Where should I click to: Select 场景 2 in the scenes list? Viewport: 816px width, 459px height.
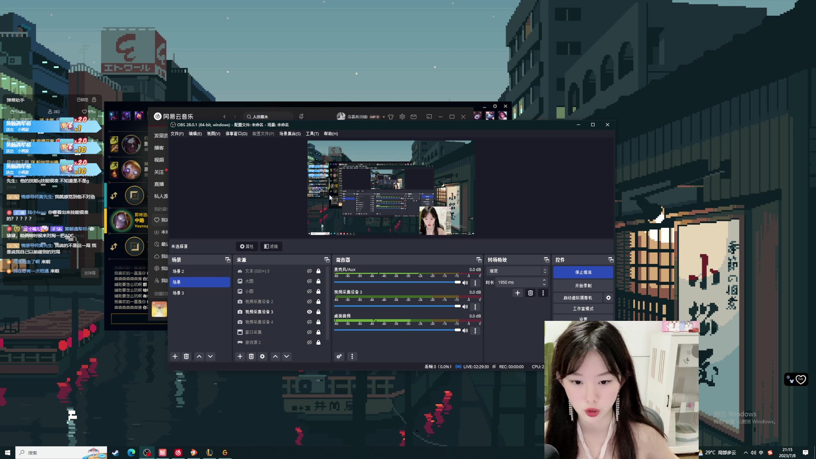click(x=200, y=271)
